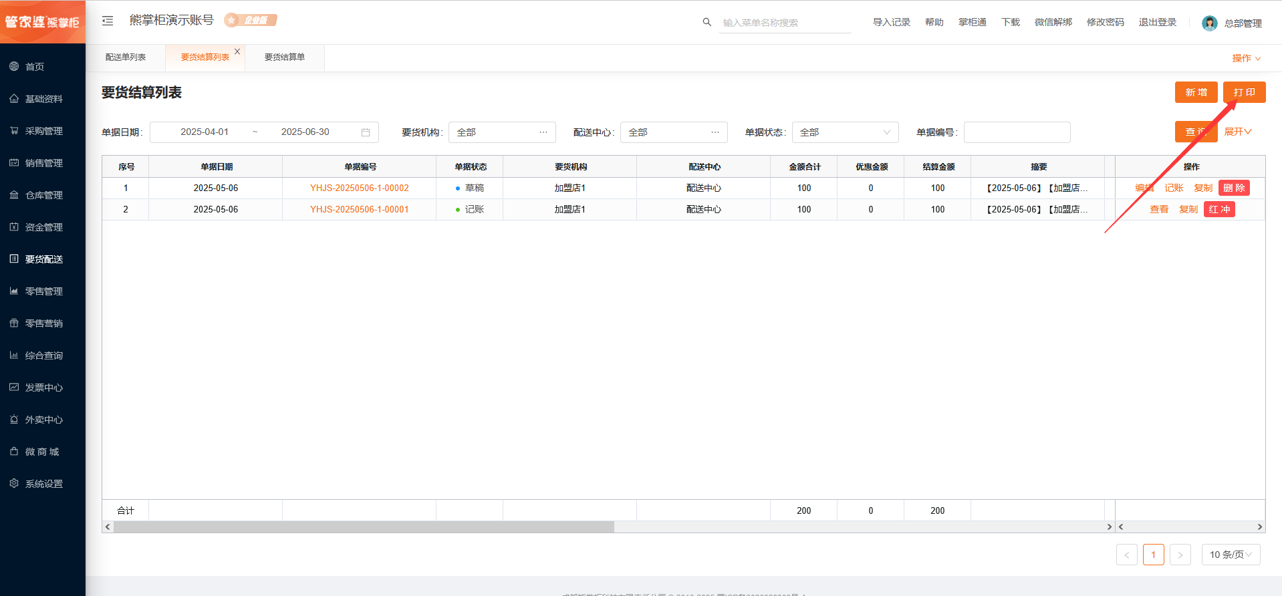Click 微信解绑 in top menu
1282x596 pixels.
tap(1053, 22)
